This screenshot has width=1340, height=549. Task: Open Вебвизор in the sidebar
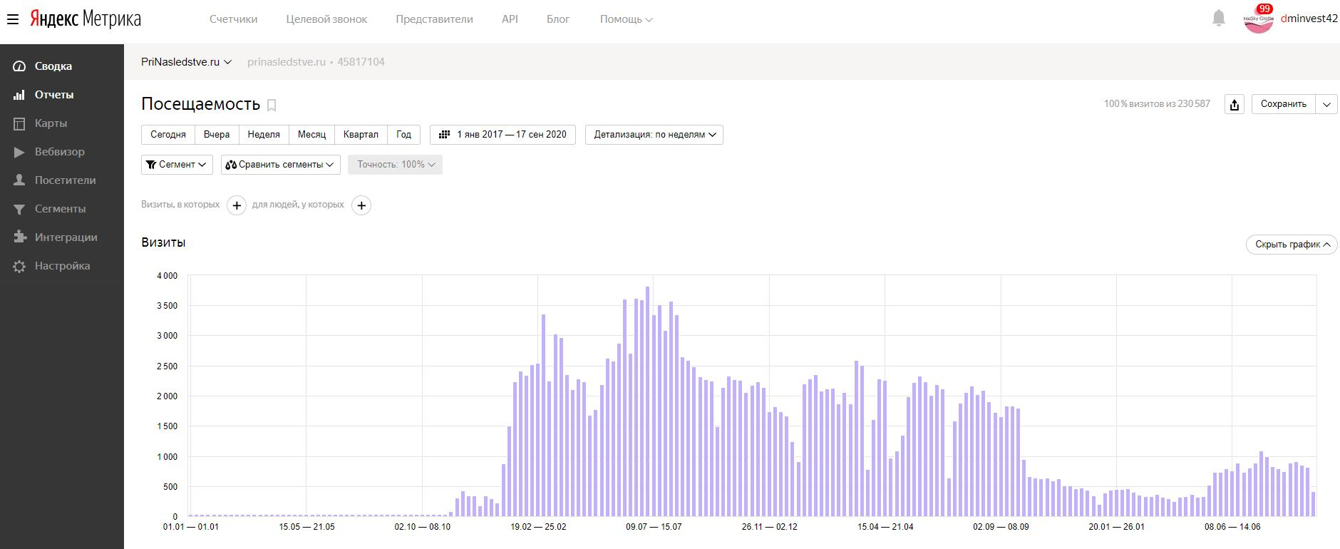pos(59,152)
